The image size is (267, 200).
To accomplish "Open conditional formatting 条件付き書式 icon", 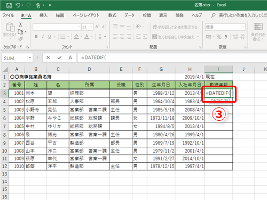I will 258,32.
